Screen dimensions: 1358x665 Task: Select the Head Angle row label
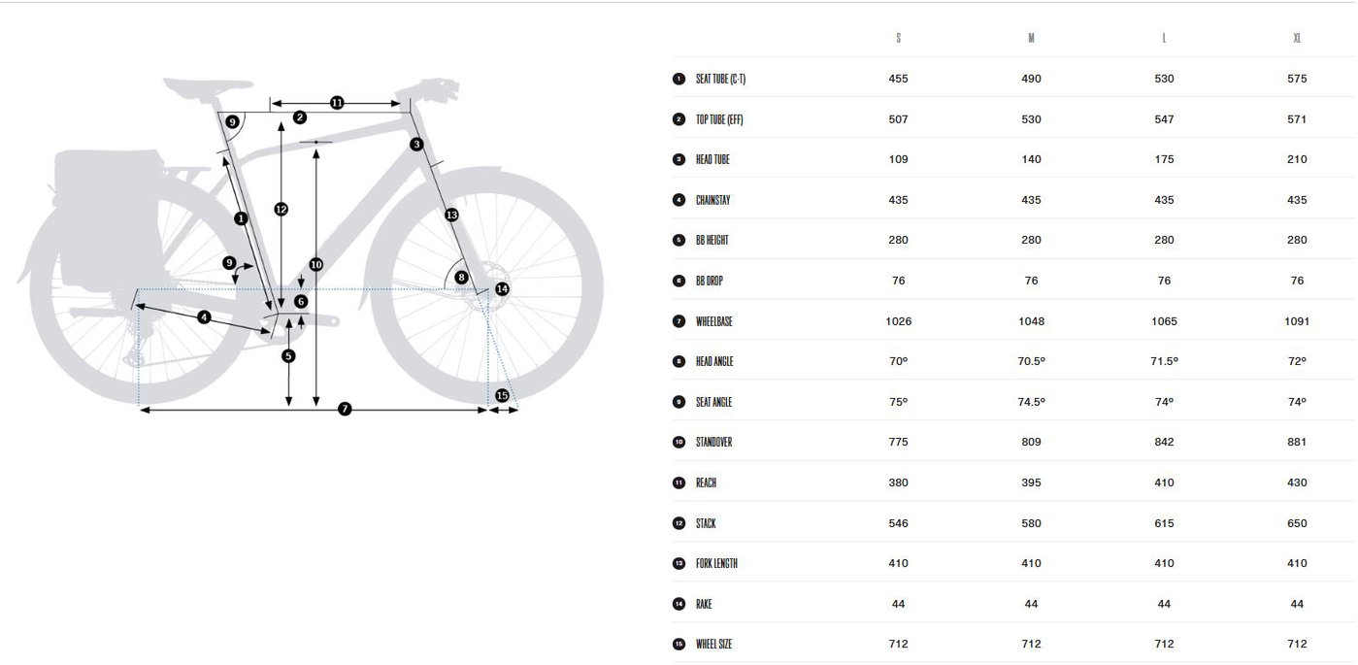[714, 361]
